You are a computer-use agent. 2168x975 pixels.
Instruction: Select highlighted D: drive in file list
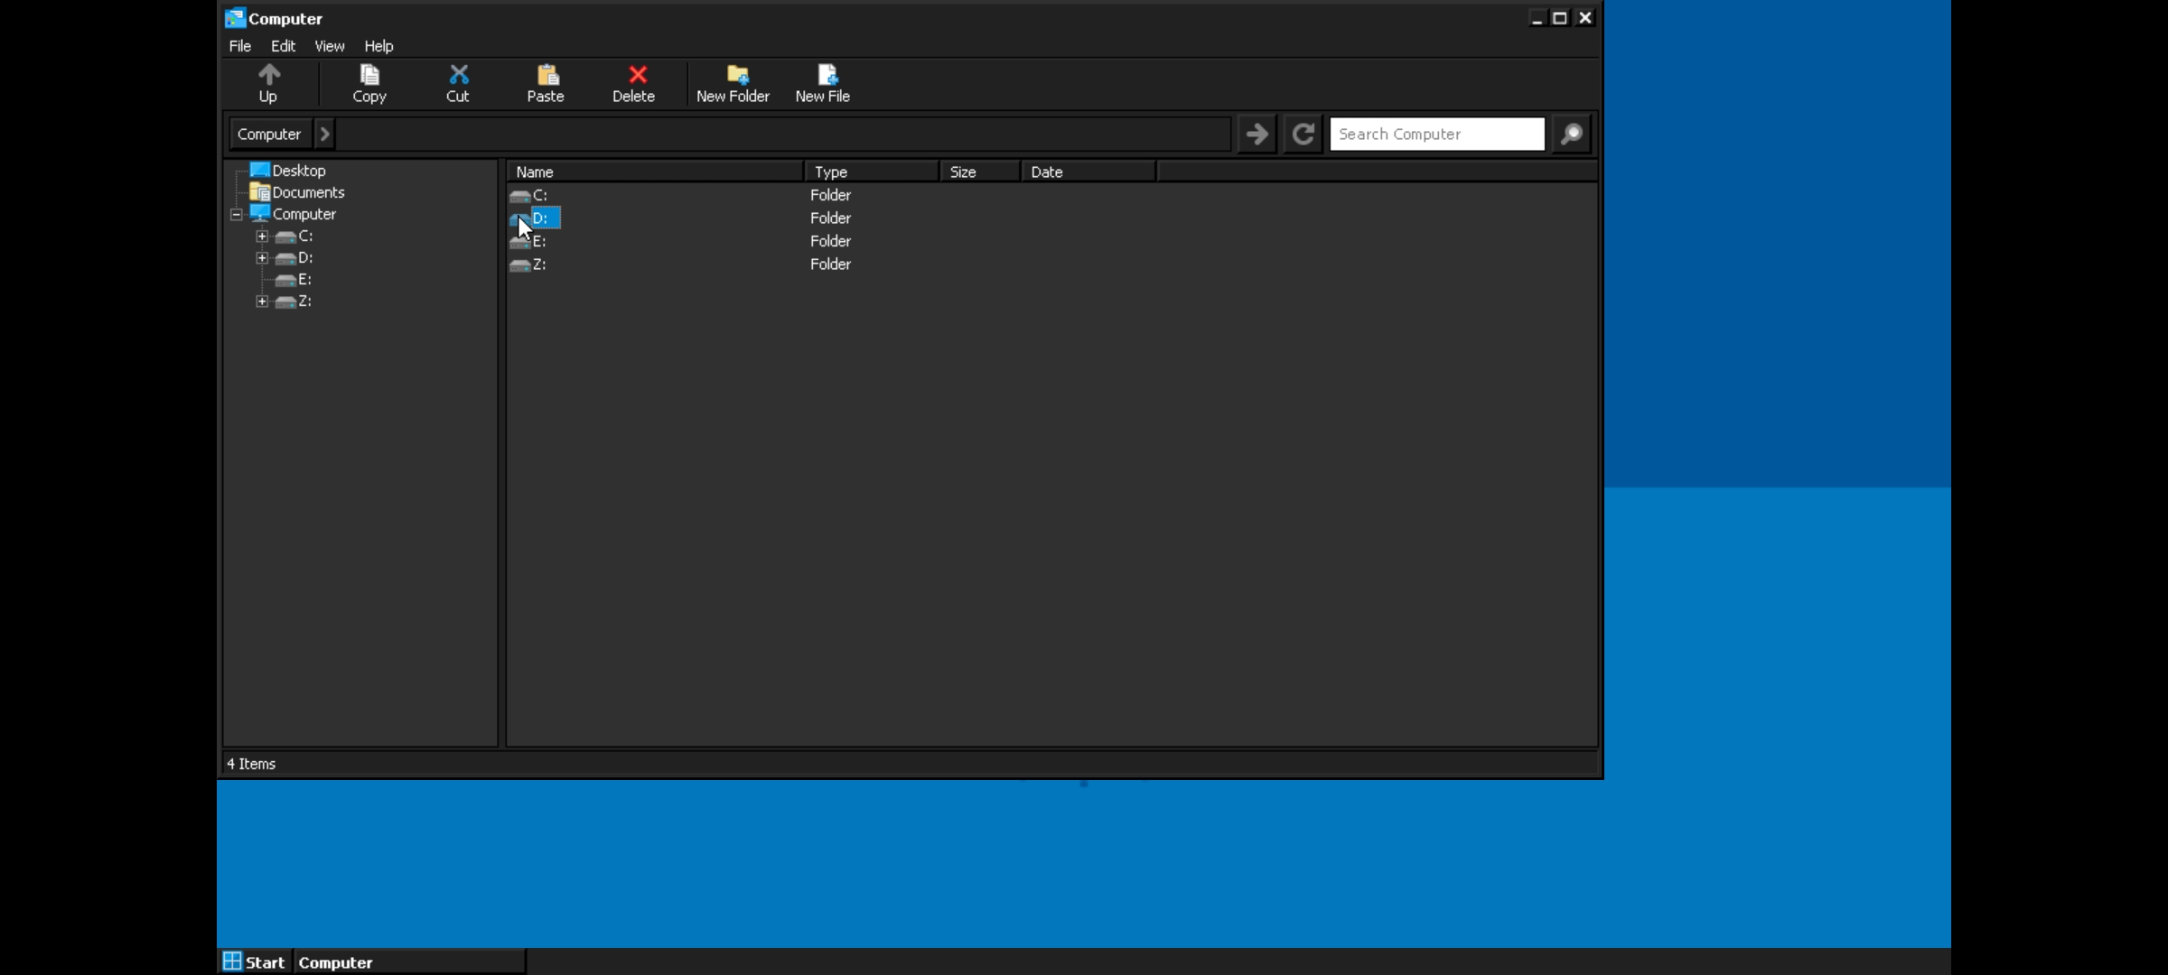(545, 218)
